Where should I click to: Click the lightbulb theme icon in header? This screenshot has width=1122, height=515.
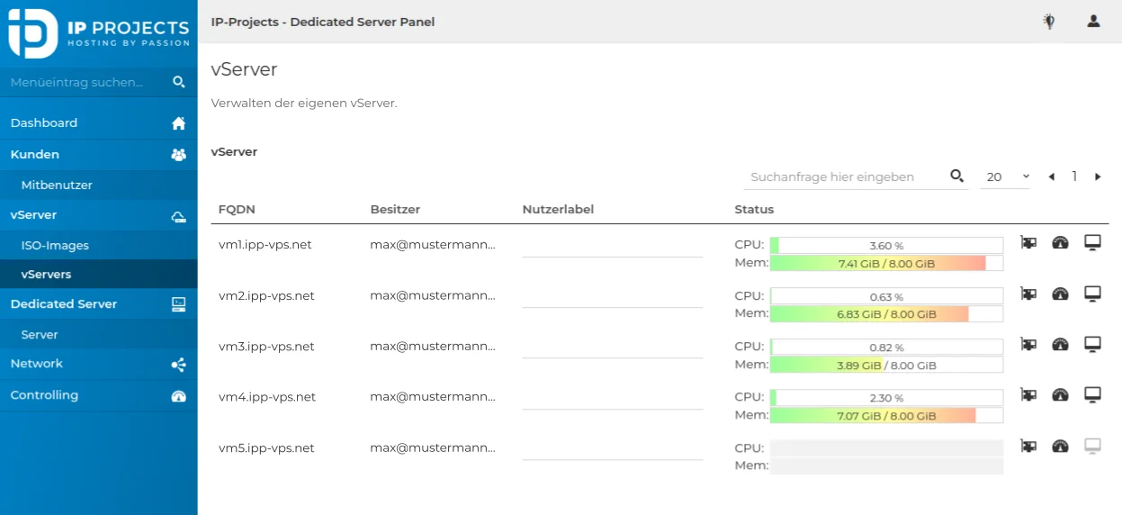[x=1048, y=22]
